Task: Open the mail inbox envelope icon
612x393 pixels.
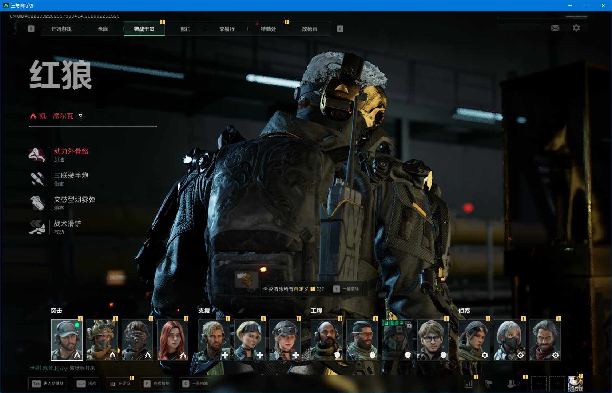Action: click(x=555, y=28)
